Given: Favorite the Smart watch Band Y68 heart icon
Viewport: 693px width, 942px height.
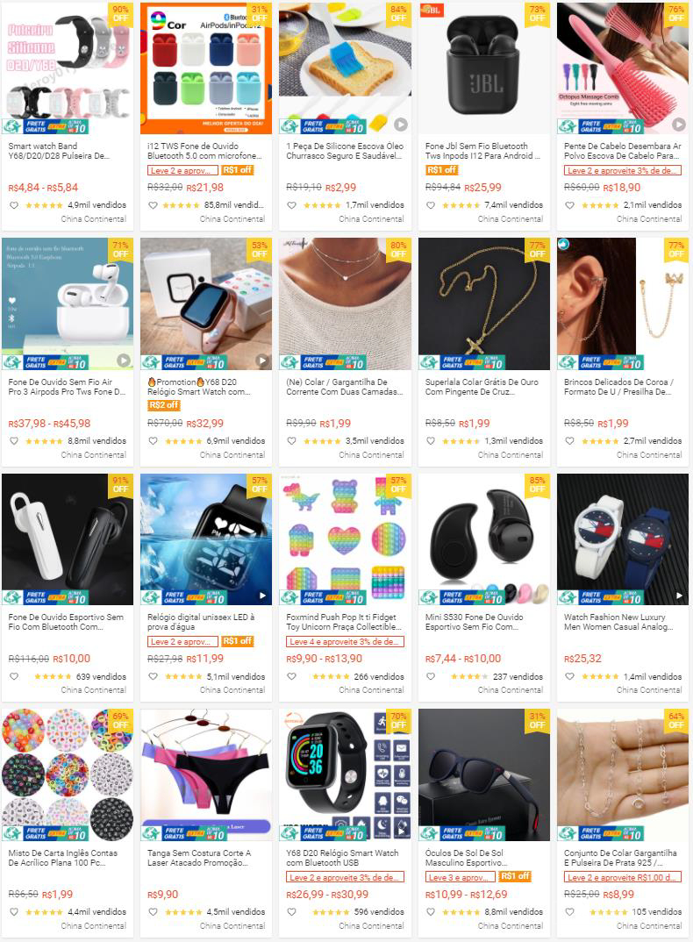Looking at the screenshot, I should (14, 205).
